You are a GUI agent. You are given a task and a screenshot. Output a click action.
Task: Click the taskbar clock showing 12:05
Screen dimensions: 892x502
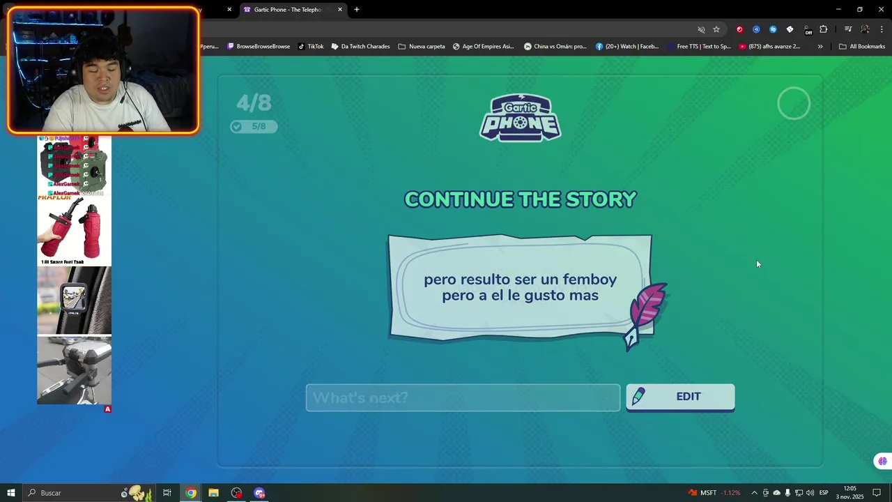point(850,493)
